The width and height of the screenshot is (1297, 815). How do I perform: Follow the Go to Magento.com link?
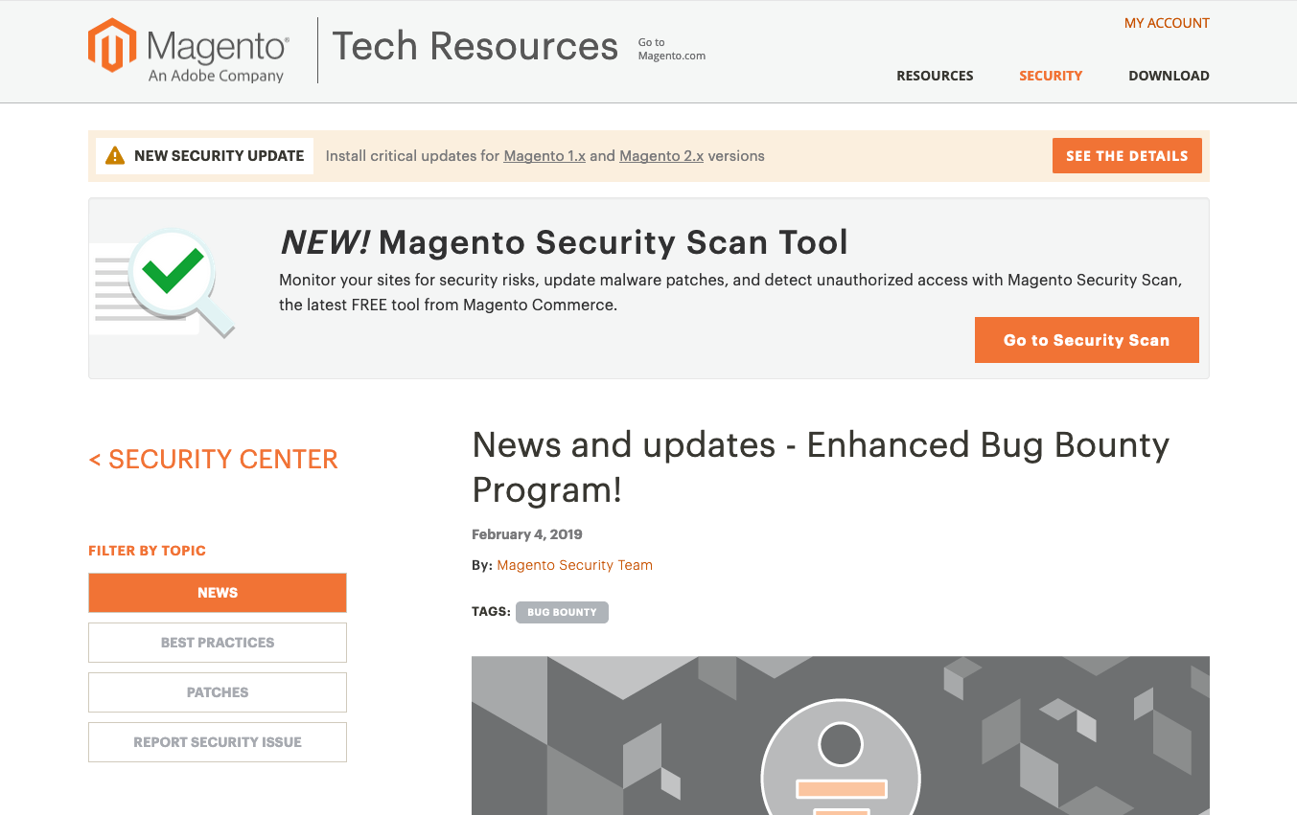[x=671, y=49]
